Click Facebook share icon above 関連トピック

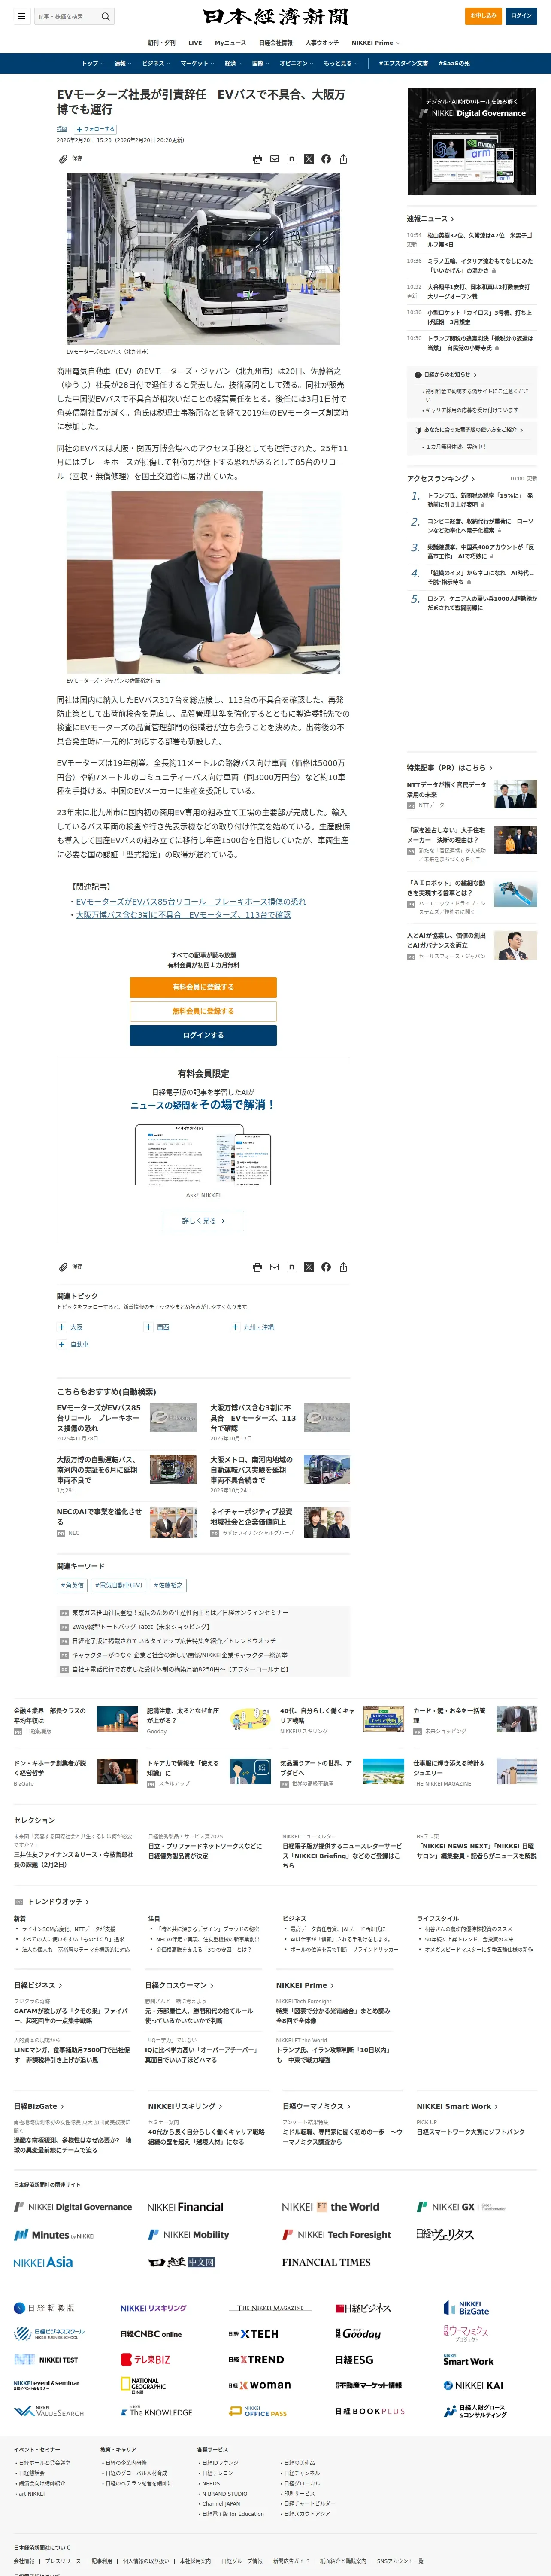[x=326, y=1267]
